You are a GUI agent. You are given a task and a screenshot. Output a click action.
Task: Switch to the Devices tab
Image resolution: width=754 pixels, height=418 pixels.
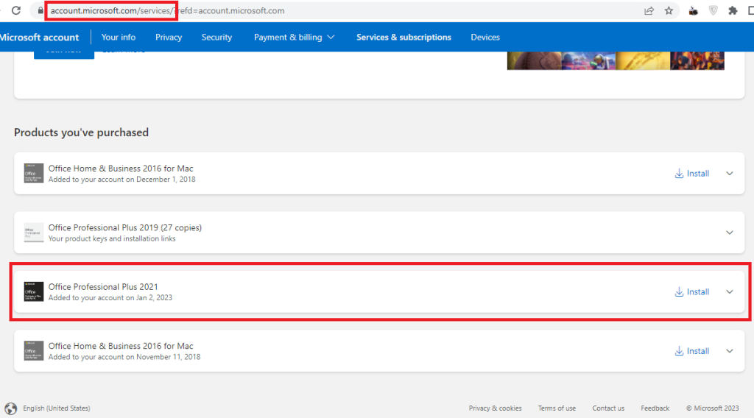485,38
